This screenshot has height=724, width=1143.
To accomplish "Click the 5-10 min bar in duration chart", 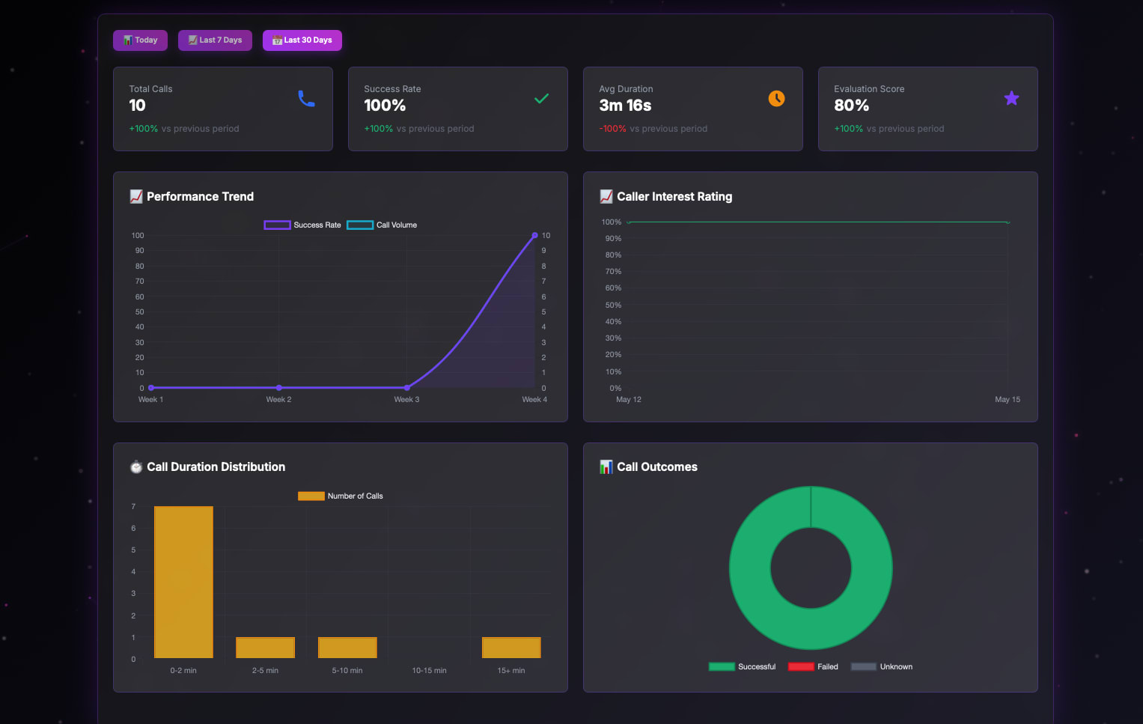I will [347, 648].
